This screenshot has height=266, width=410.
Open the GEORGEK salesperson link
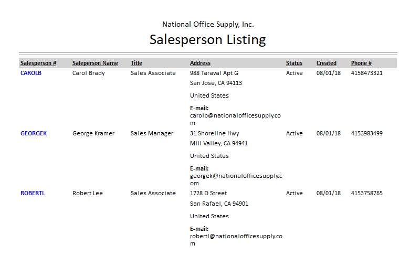(x=34, y=133)
